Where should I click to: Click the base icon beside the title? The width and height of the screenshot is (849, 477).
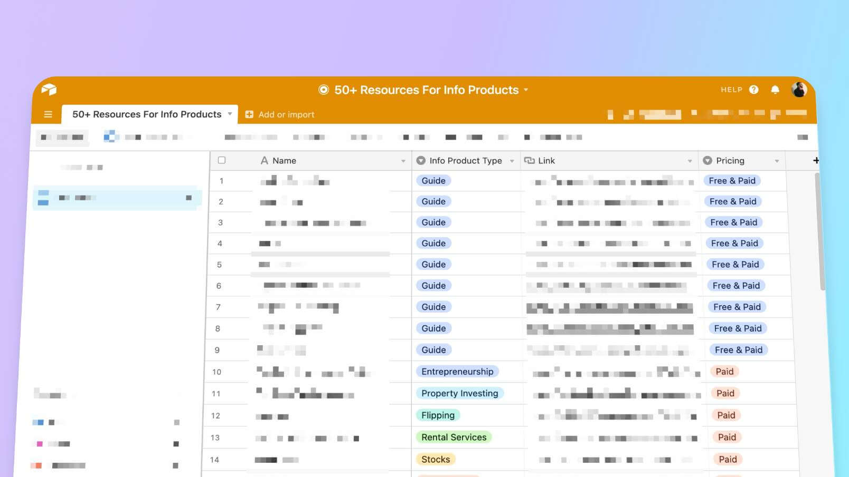pos(324,90)
